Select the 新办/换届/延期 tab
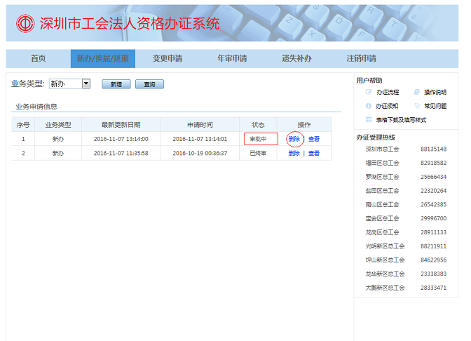 pos(103,58)
